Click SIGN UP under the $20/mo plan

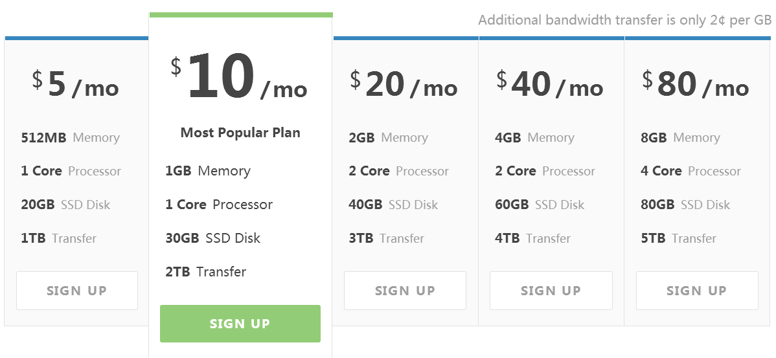tap(405, 291)
